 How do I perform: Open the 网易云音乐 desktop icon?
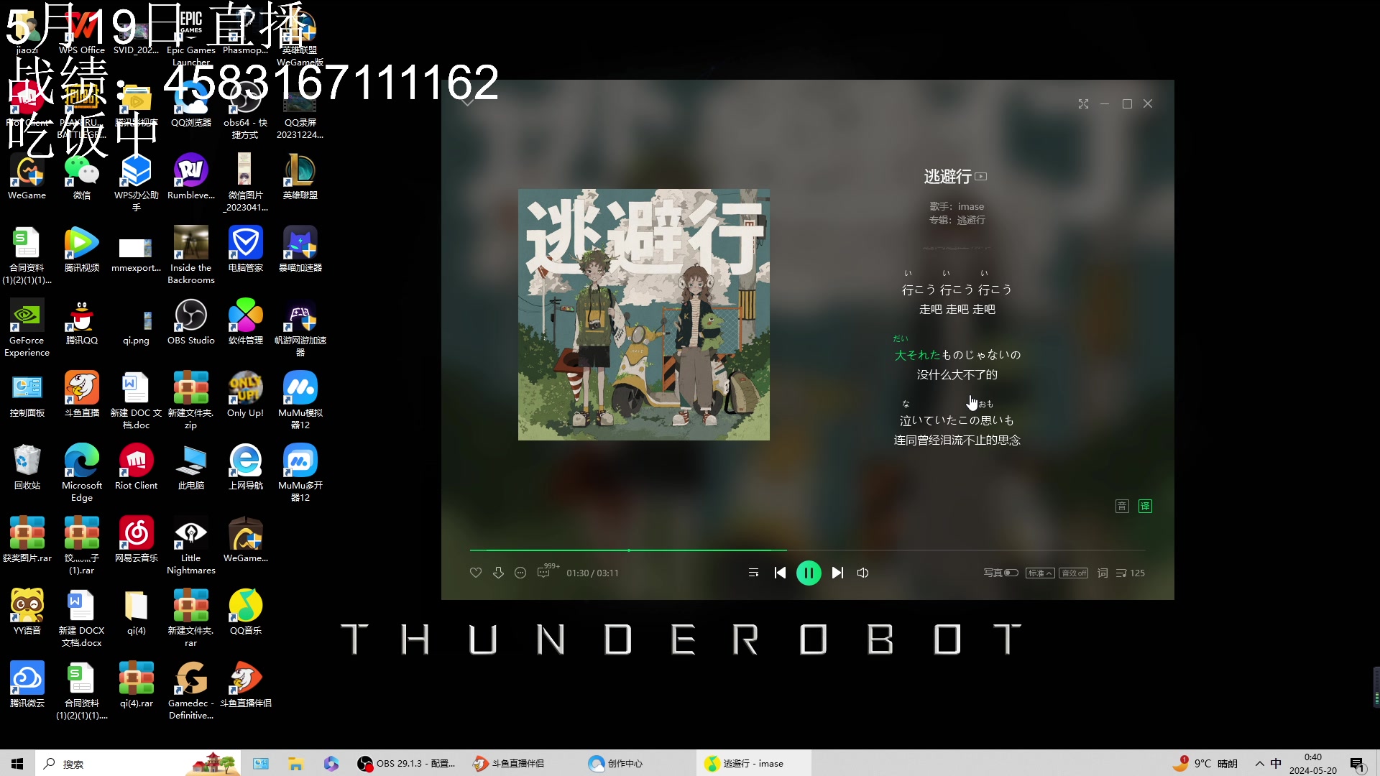[x=137, y=540]
